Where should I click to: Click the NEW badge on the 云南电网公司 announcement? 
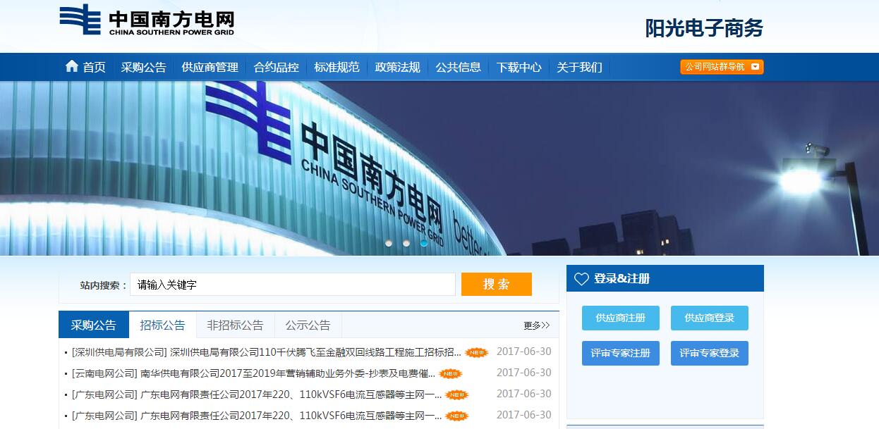click(451, 374)
